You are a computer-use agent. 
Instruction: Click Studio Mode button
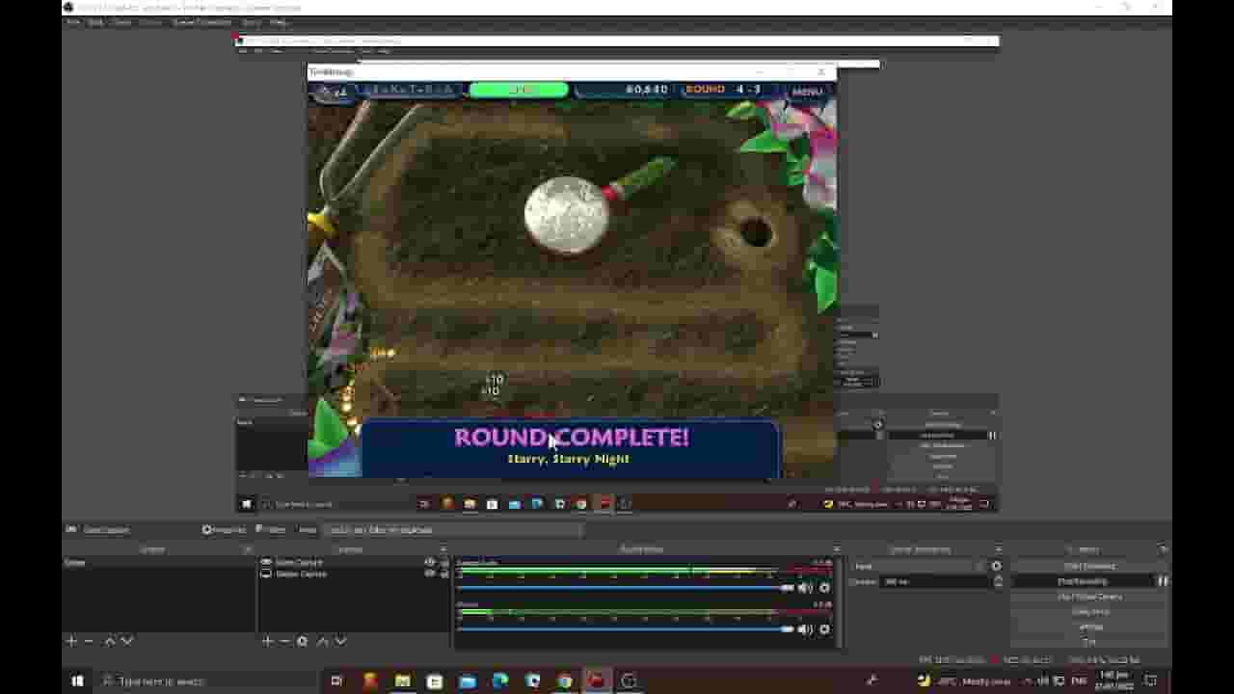point(1089,611)
